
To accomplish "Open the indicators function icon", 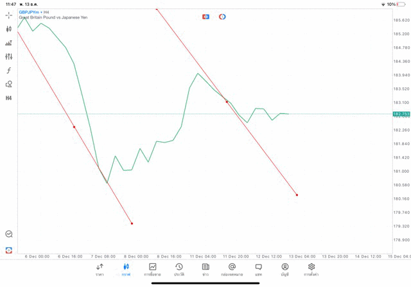I will pos(9,71).
